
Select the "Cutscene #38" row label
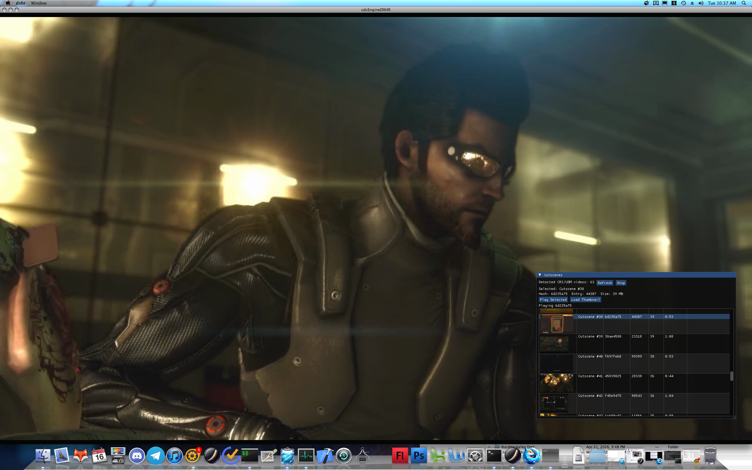[590, 317]
